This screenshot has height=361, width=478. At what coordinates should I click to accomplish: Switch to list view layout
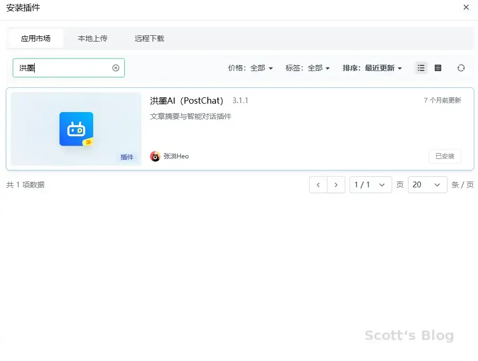pos(421,68)
